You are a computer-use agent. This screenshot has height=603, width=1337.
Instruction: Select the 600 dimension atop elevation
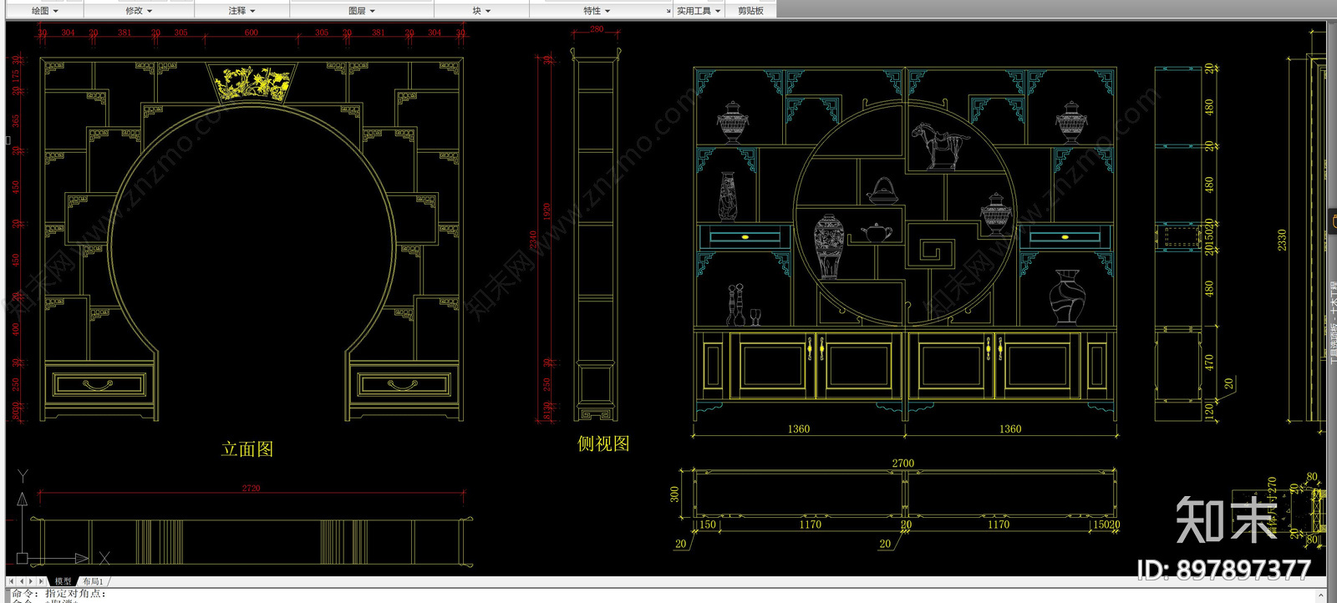tap(252, 33)
